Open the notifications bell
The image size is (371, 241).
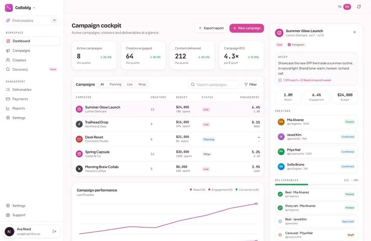359,7
